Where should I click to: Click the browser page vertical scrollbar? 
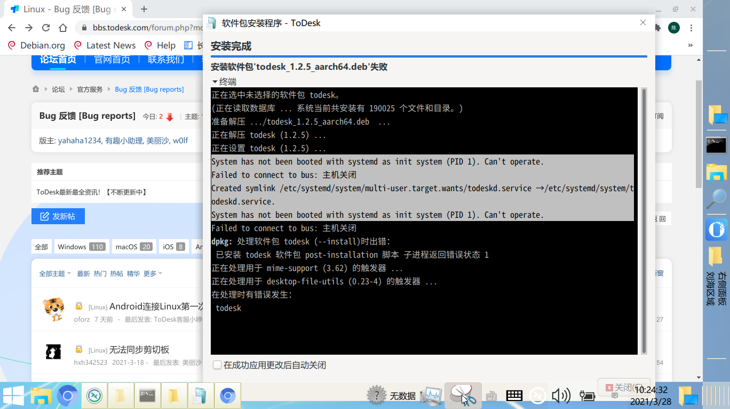coord(699,134)
